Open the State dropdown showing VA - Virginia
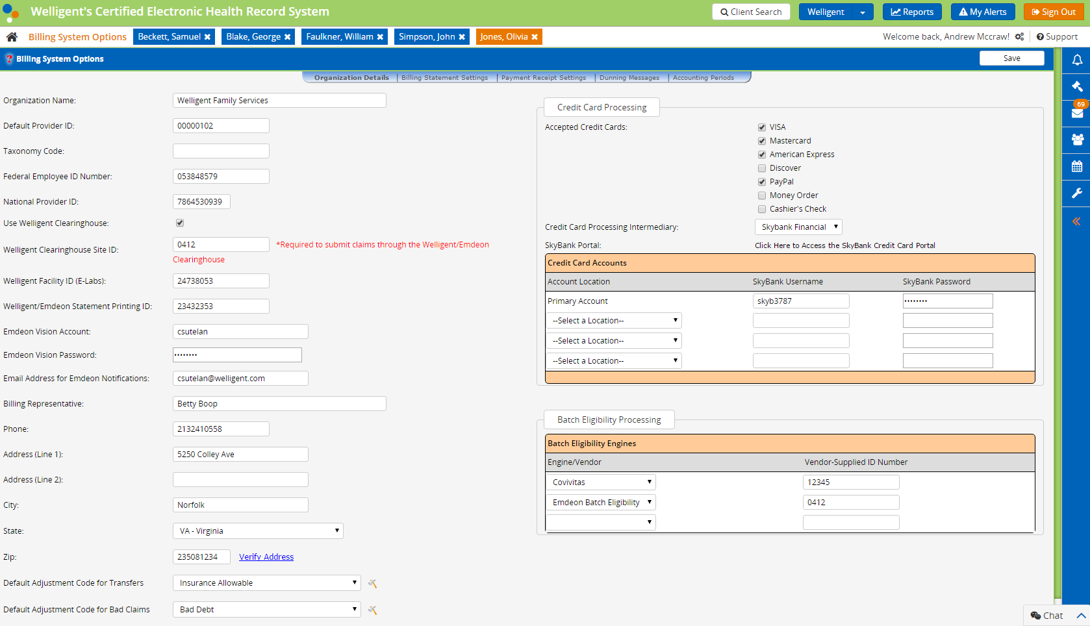Image resolution: width=1090 pixels, height=626 pixels. click(258, 531)
